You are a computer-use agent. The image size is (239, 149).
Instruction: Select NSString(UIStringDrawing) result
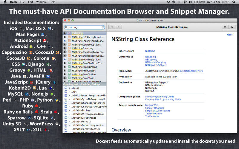coord(85,37)
